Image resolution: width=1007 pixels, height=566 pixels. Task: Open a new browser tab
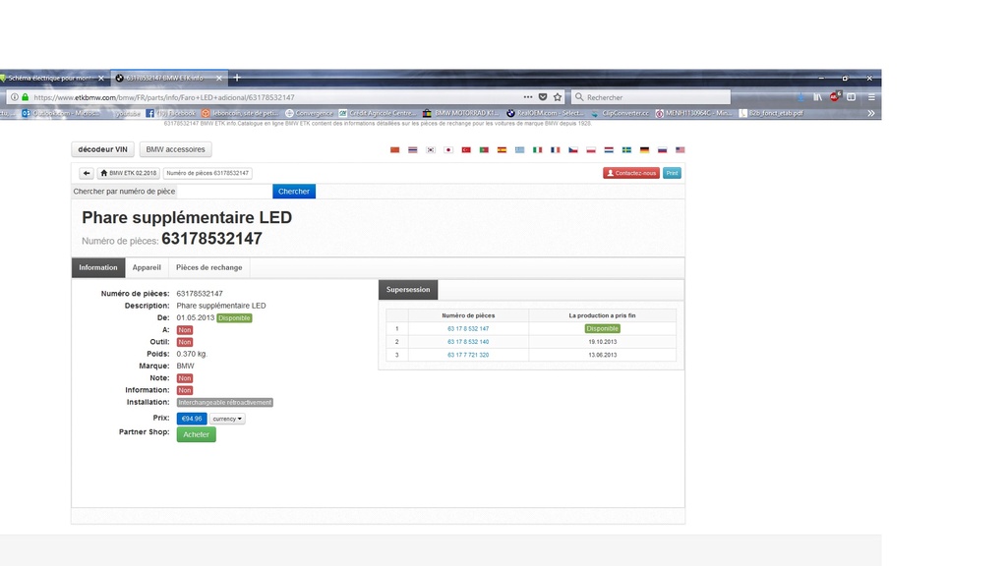click(x=237, y=78)
